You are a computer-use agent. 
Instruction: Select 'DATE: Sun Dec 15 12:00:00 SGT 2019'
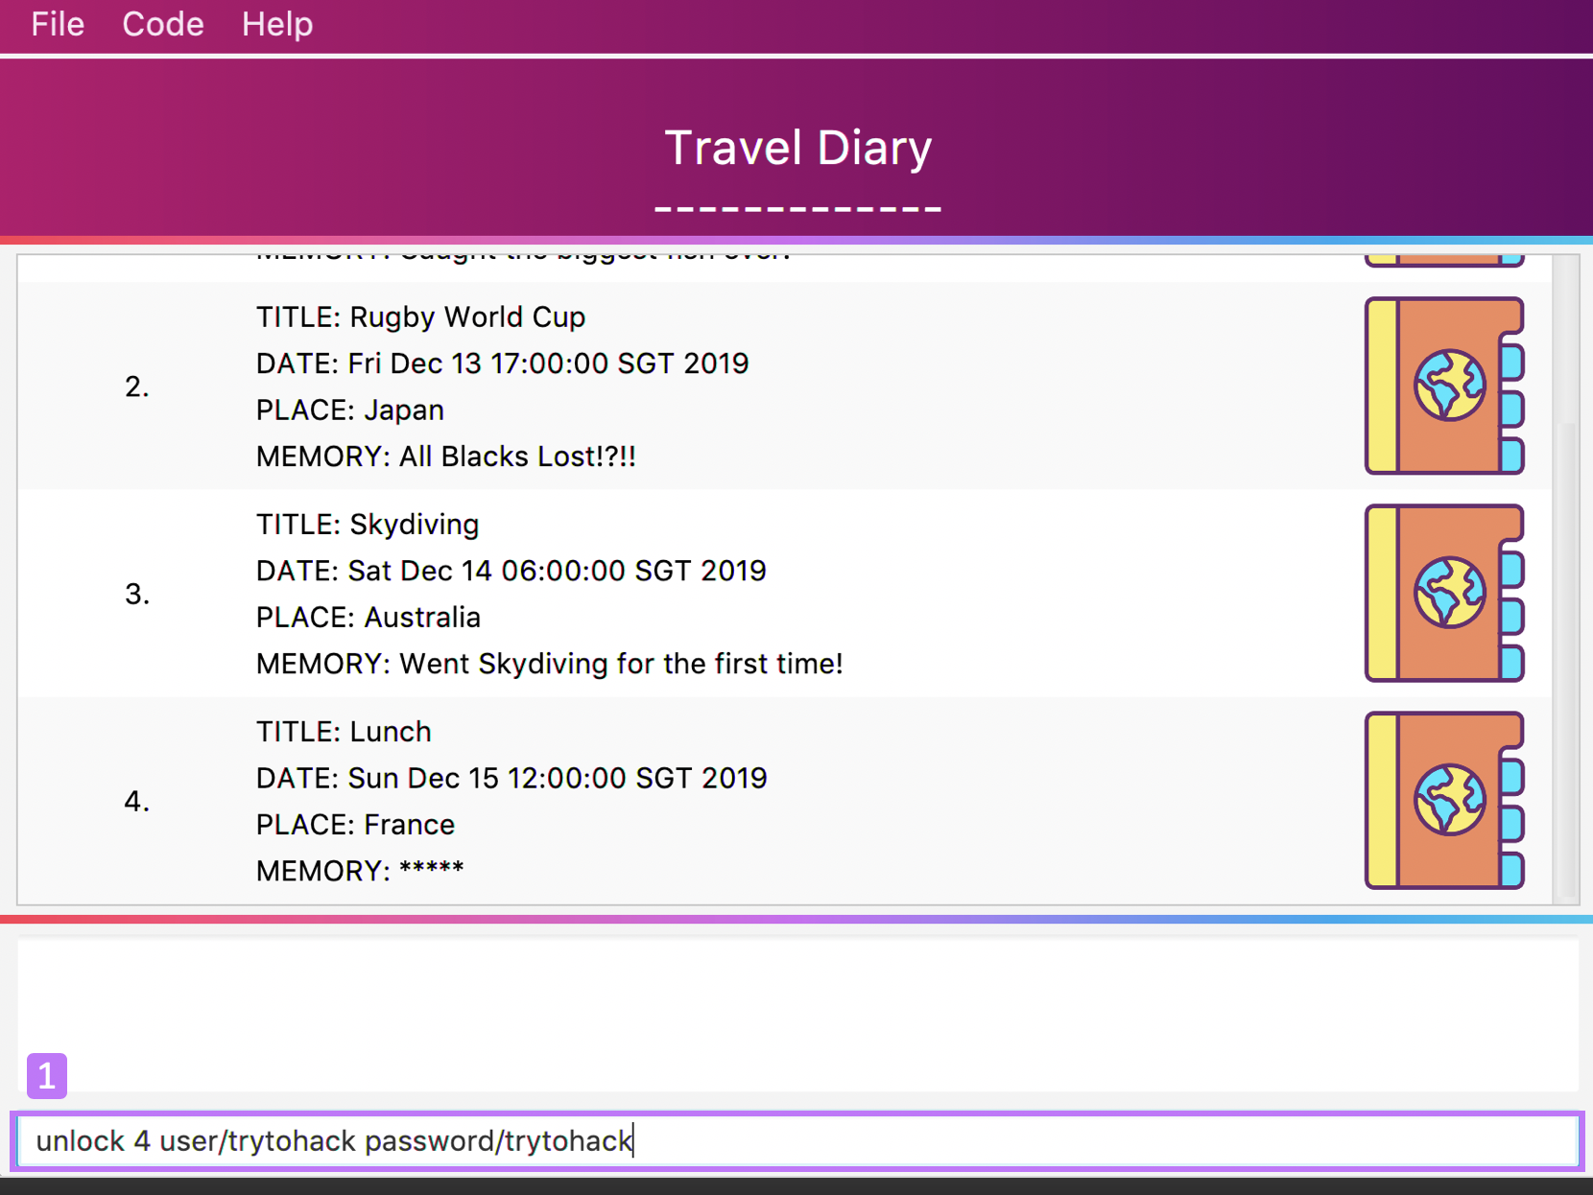pos(511,778)
